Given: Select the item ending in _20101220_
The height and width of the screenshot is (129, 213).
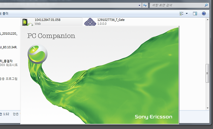Looking at the screenshot, I should click(9, 34).
